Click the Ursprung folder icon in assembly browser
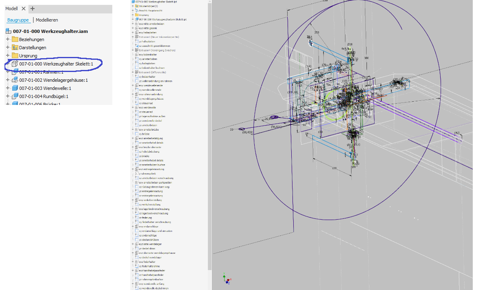Viewport: 478px width, 290px height. pos(15,55)
